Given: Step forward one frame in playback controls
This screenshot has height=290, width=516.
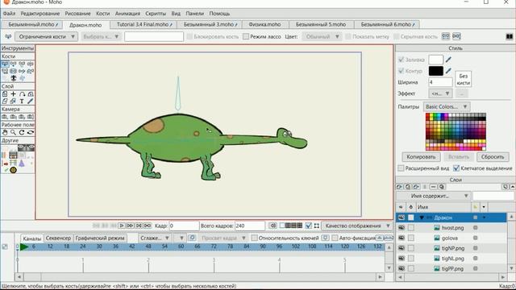Looking at the screenshot, I should (x=130, y=226).
